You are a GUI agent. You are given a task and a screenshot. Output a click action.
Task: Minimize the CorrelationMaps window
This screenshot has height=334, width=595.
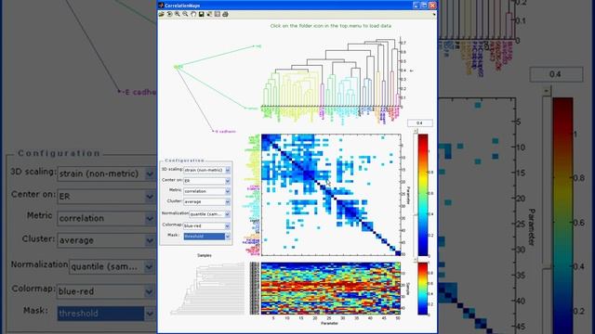(416, 6)
